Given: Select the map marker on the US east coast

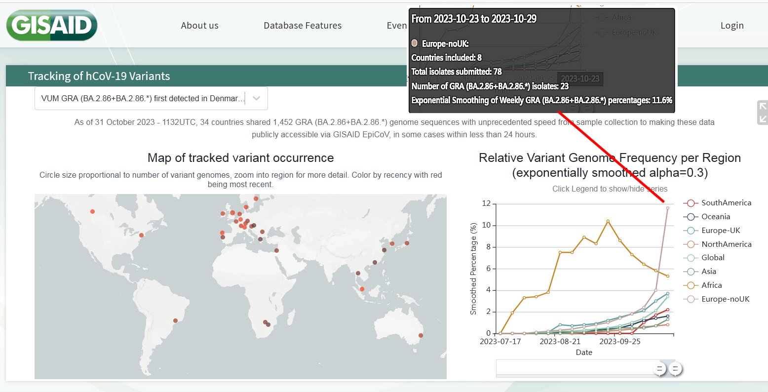Looking at the screenshot, I should 141,235.
